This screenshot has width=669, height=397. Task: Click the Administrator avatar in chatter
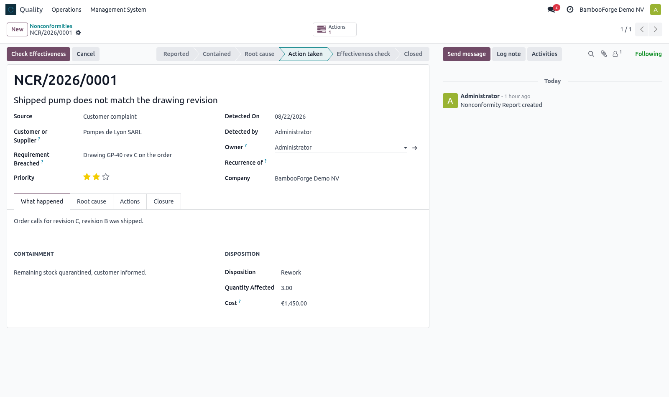coord(450,101)
